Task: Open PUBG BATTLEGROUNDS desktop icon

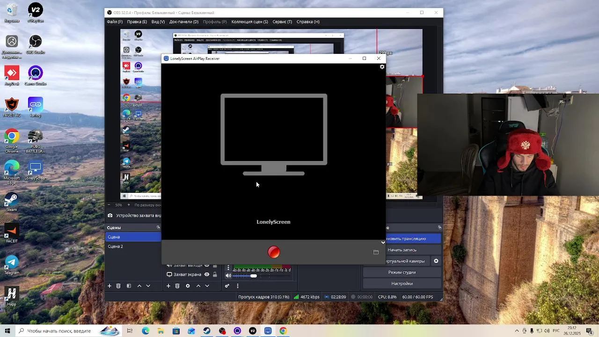Action: coord(35,141)
